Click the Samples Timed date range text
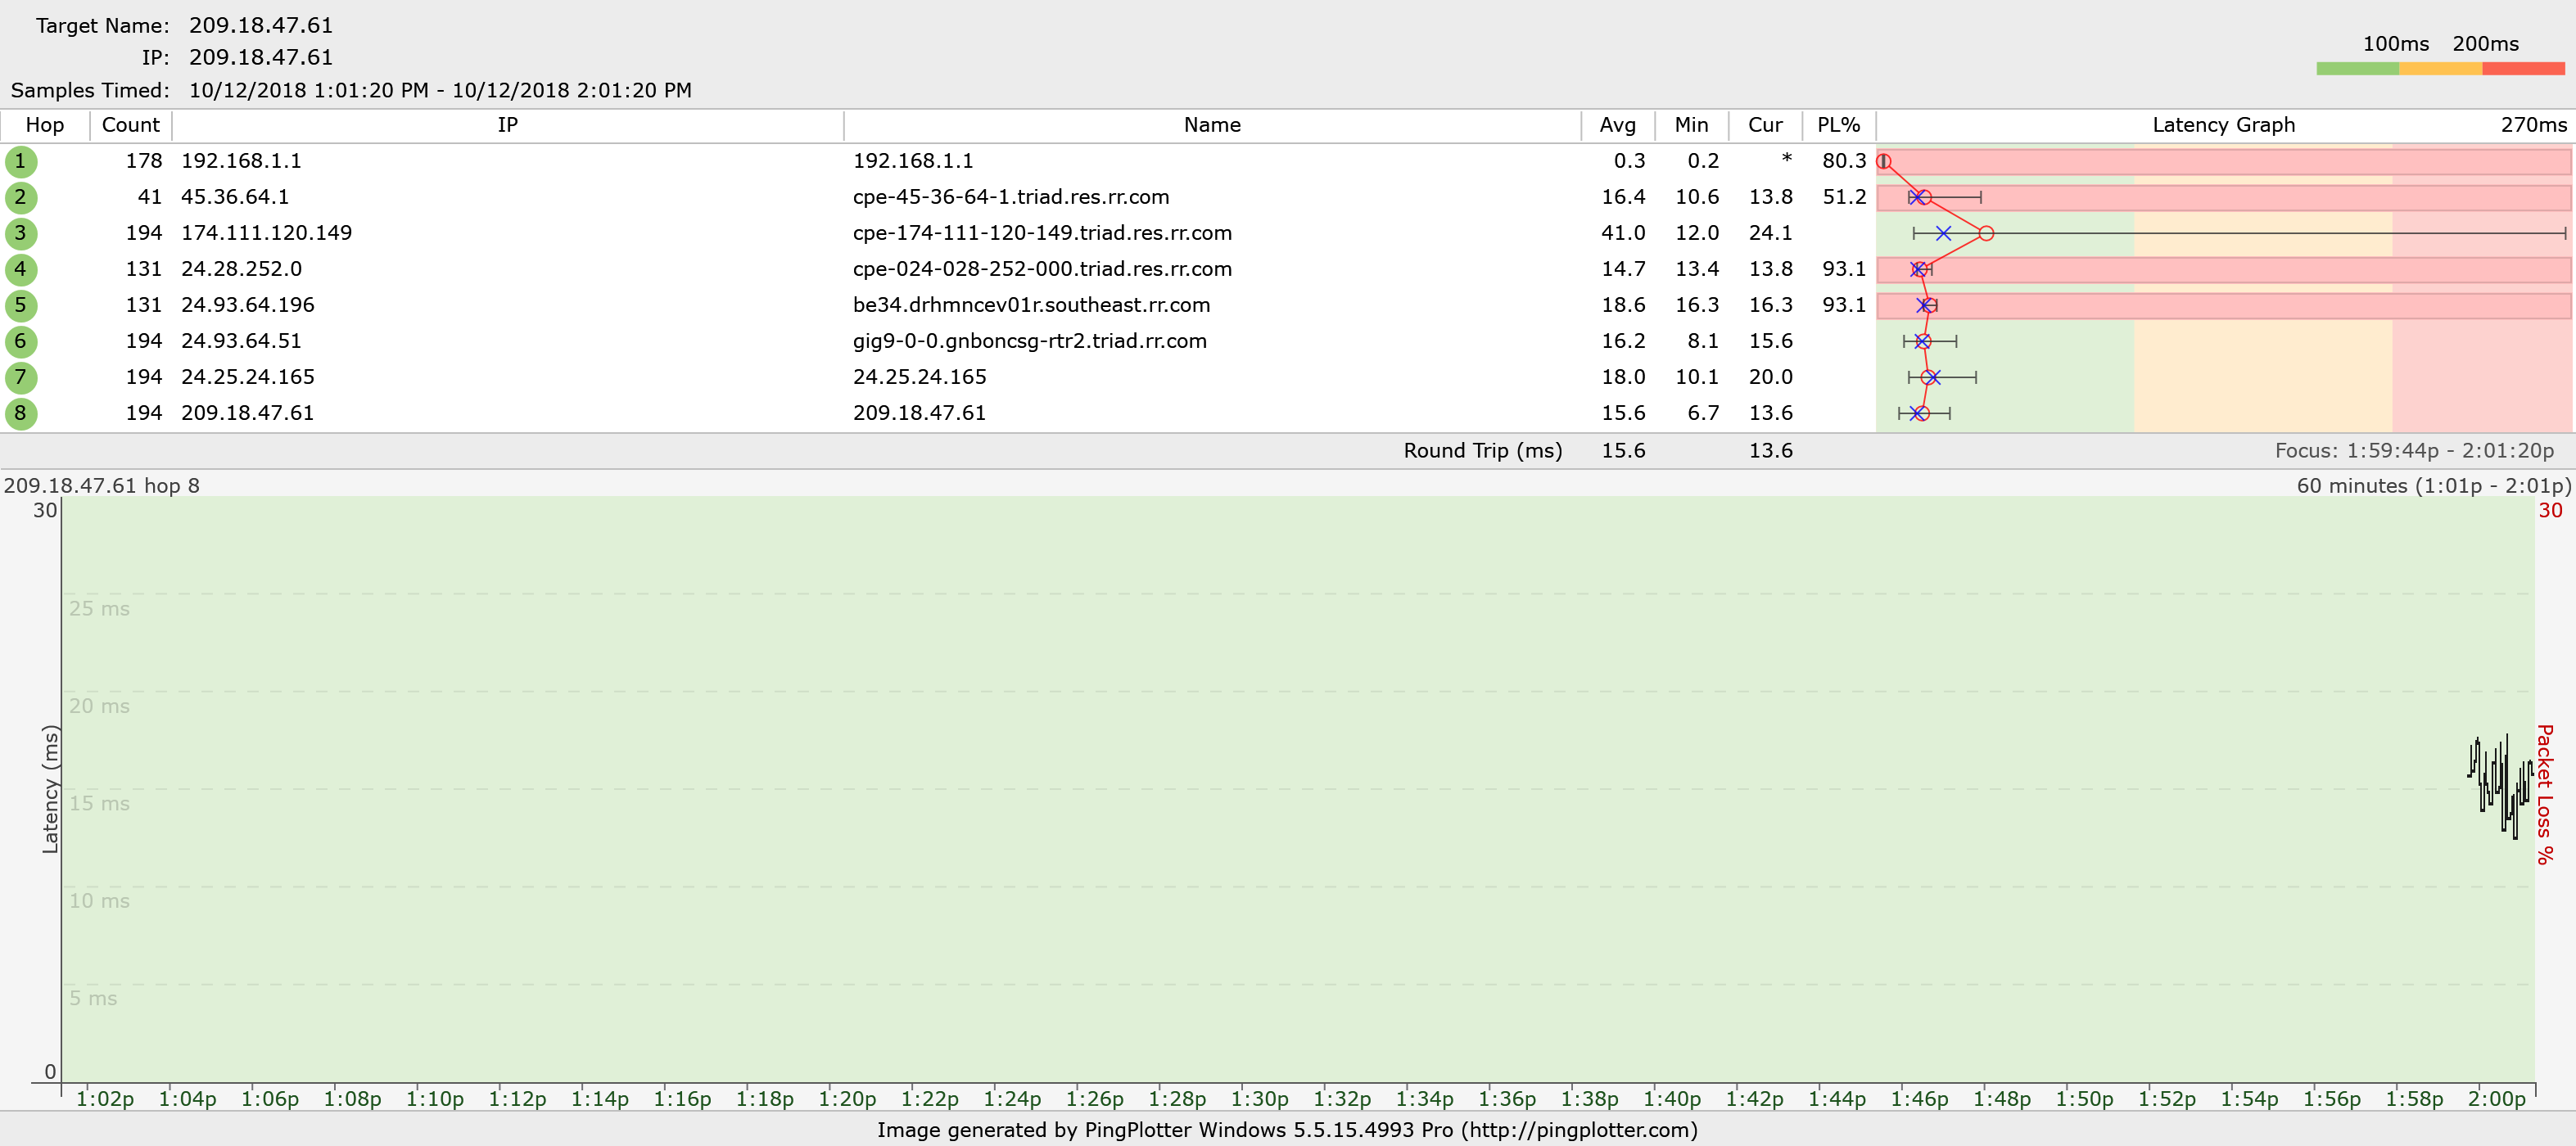 (440, 90)
